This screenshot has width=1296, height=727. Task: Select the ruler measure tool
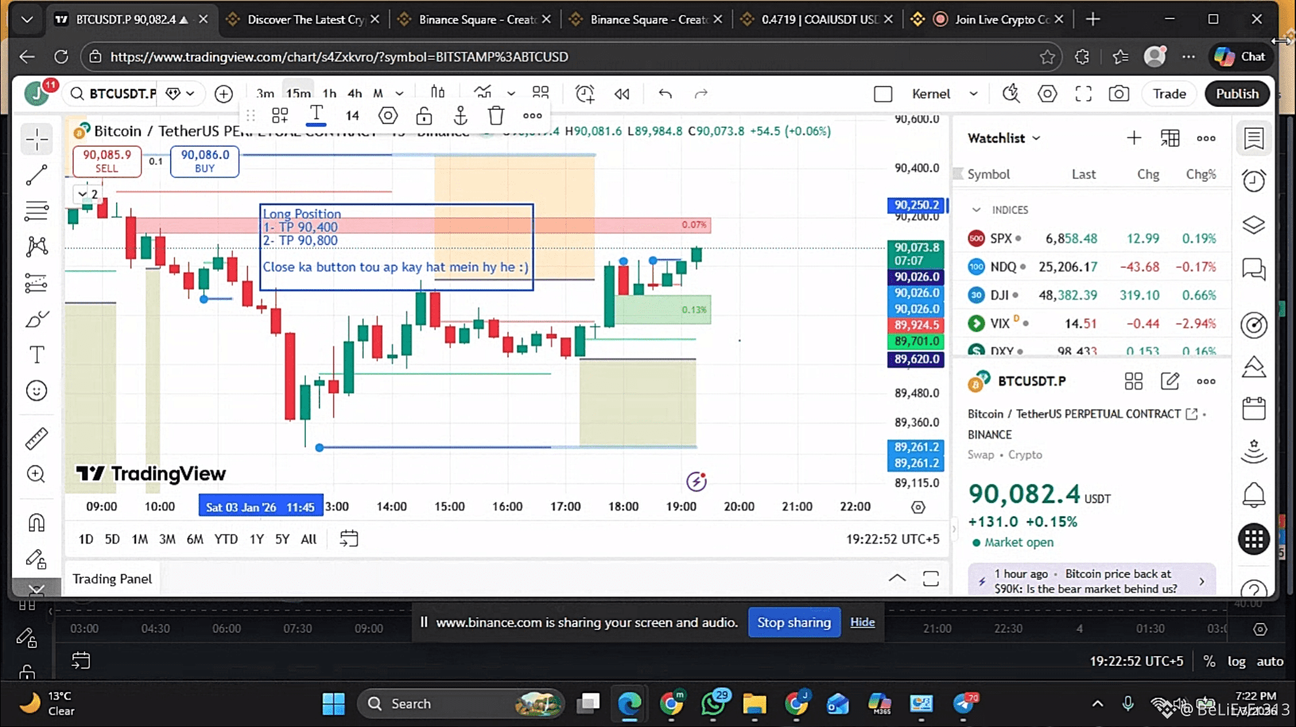click(36, 438)
